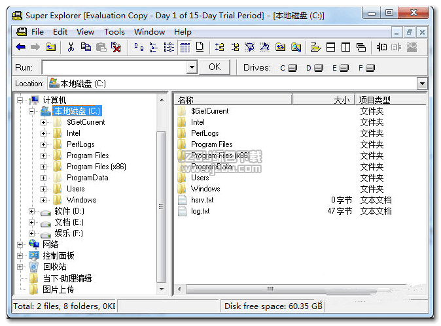Expand the Intel folder in tree
The height and width of the screenshot is (326, 441).
point(43,133)
